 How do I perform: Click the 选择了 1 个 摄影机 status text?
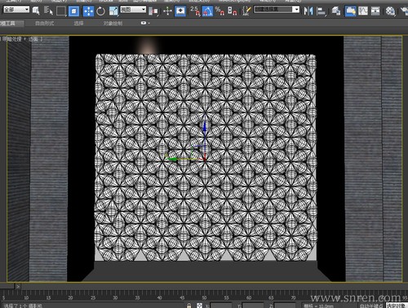point(23,306)
